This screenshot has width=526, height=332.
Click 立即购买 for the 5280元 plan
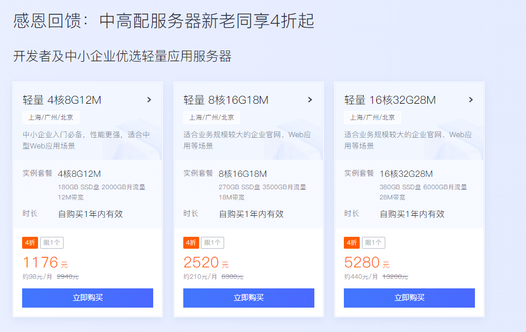point(409,298)
